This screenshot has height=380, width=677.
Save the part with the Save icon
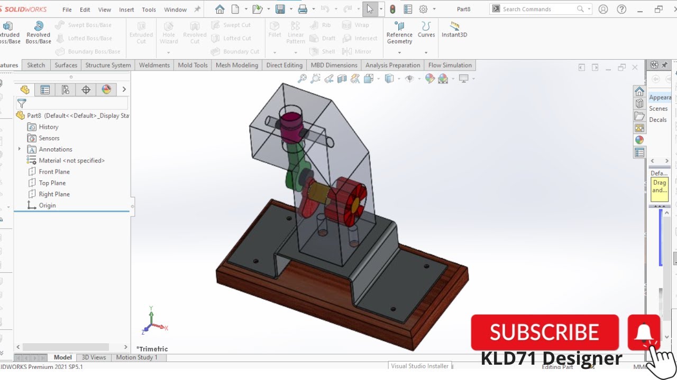[x=280, y=9]
